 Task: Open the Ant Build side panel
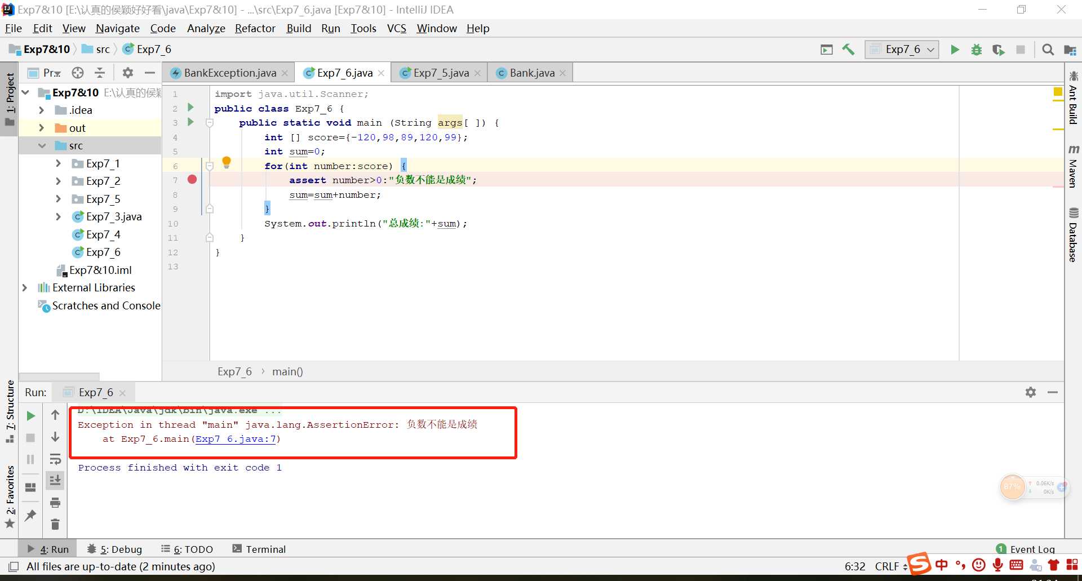coord(1073,97)
